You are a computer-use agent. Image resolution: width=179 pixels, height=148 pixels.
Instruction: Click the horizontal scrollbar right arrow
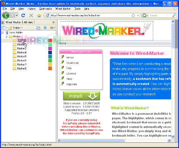(x=169, y=140)
